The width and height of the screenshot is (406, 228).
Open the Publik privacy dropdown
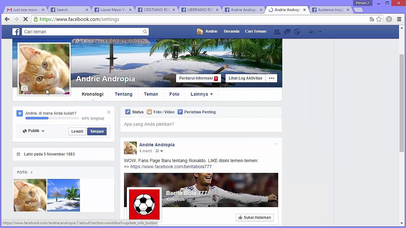point(34,131)
